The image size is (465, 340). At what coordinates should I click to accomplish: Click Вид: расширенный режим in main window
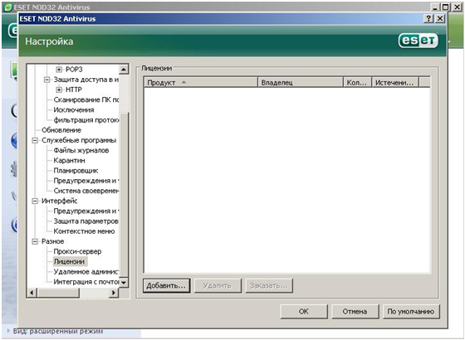58,332
